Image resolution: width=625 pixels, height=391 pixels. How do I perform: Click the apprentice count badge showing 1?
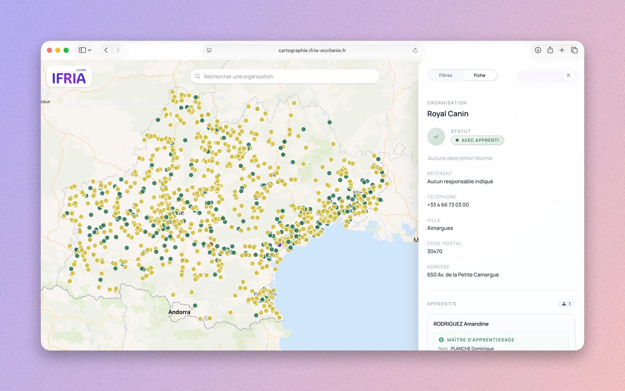(x=566, y=304)
